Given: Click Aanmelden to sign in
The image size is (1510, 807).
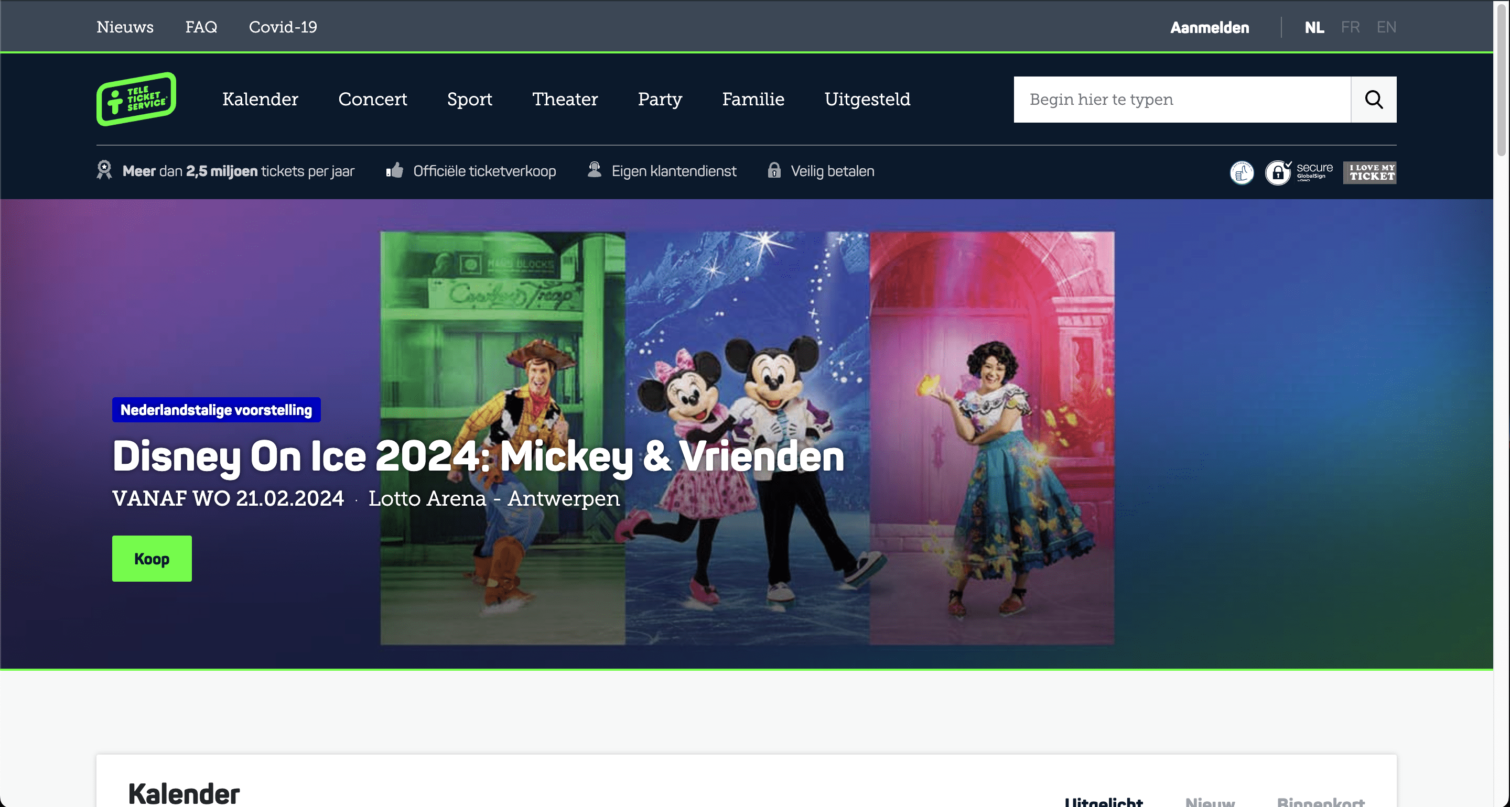Looking at the screenshot, I should pyautogui.click(x=1210, y=28).
